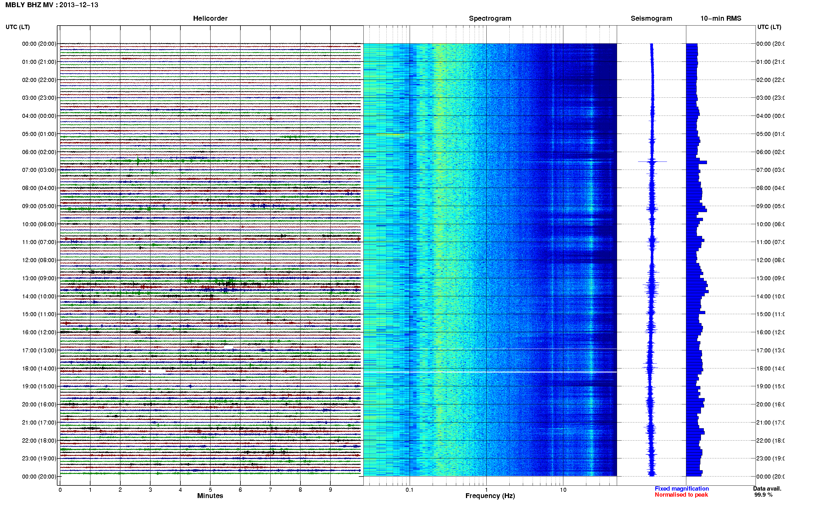
Task: Click right-side time label 12:00
Action: pos(770,260)
